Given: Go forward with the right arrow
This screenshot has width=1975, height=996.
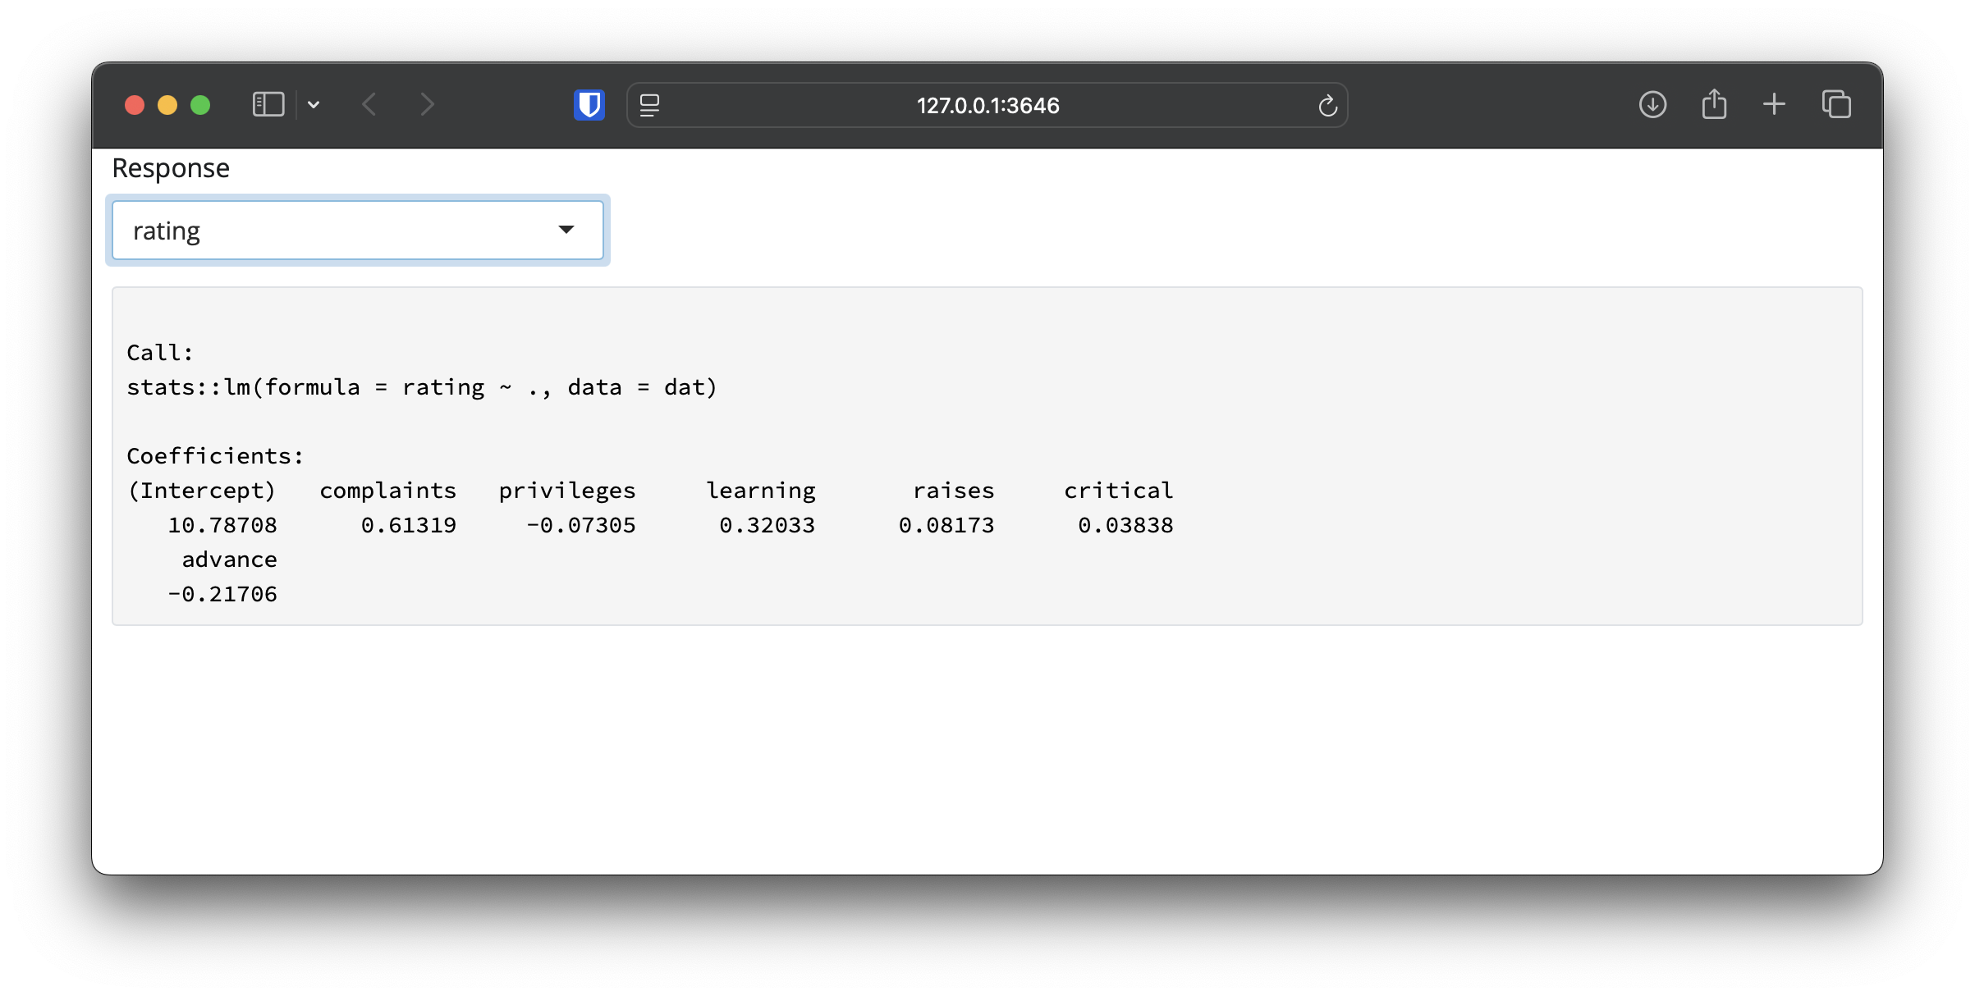Looking at the screenshot, I should pyautogui.click(x=427, y=105).
